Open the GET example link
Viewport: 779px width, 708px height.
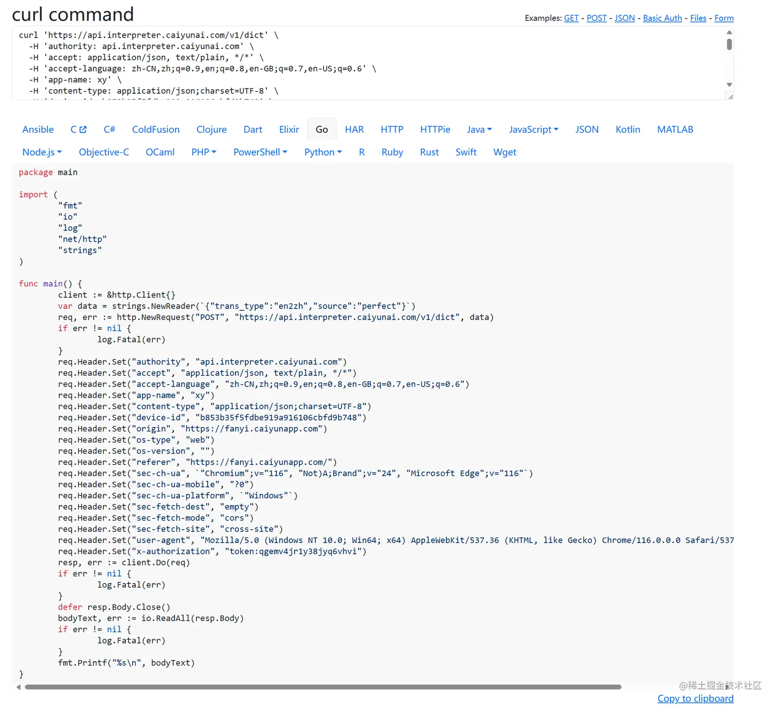click(571, 18)
